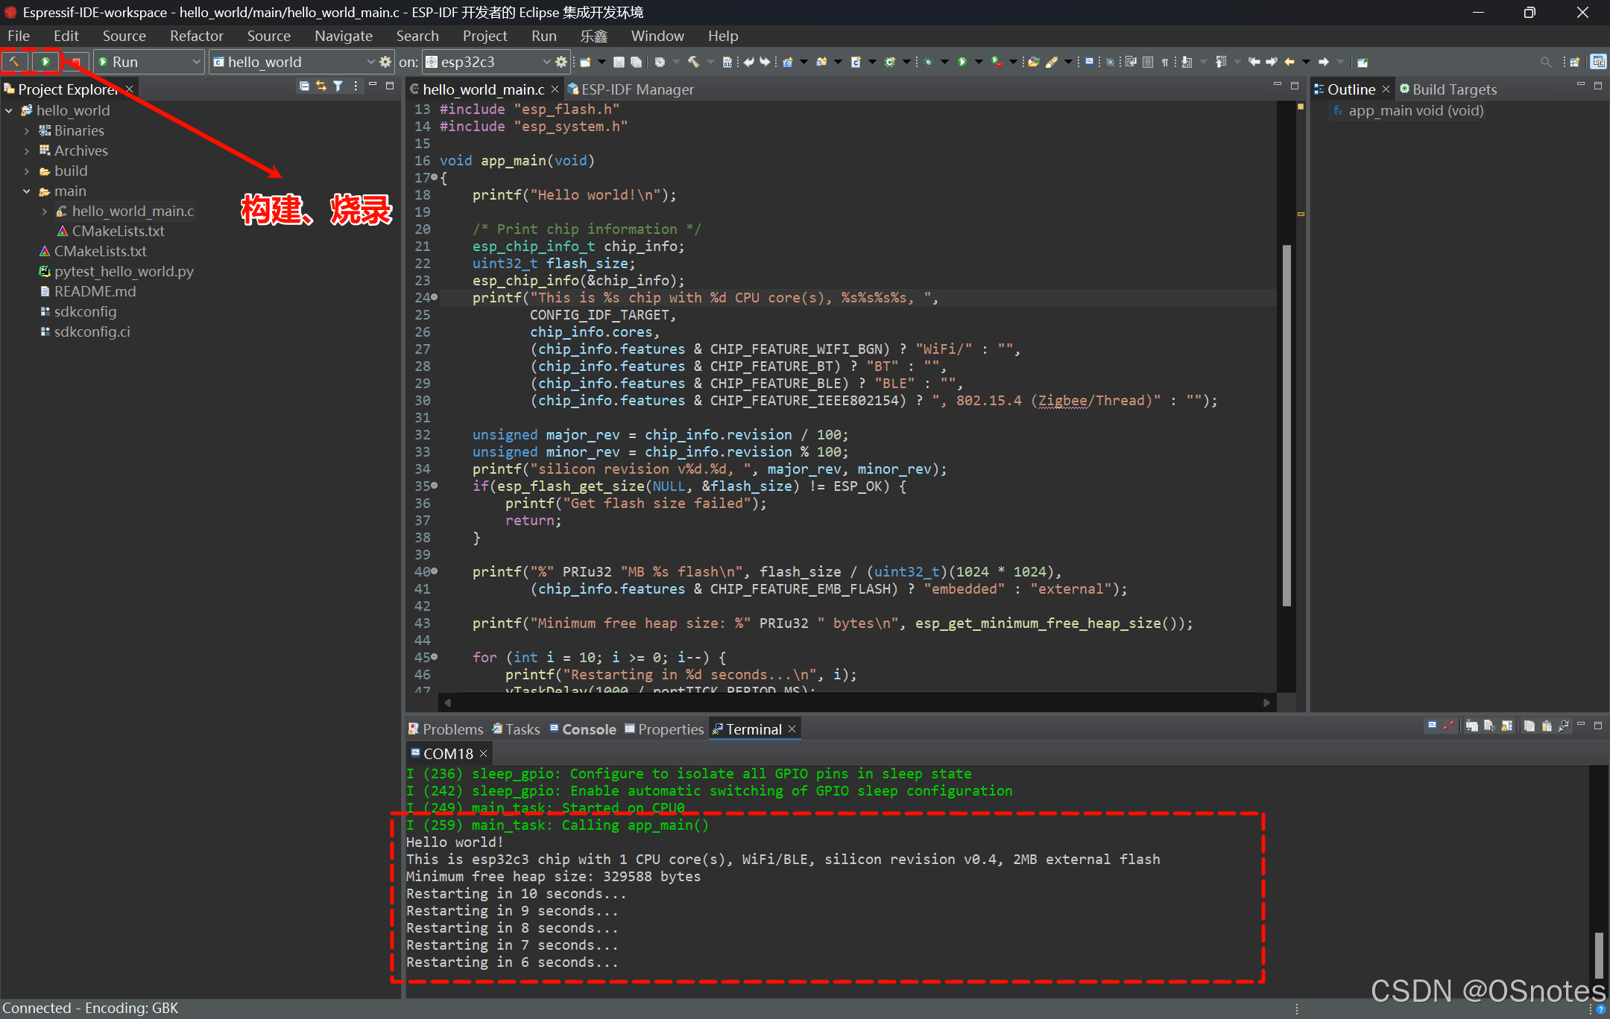The width and height of the screenshot is (1610, 1019).
Task: Open hello_world launch configuration gear settings
Action: tap(385, 62)
